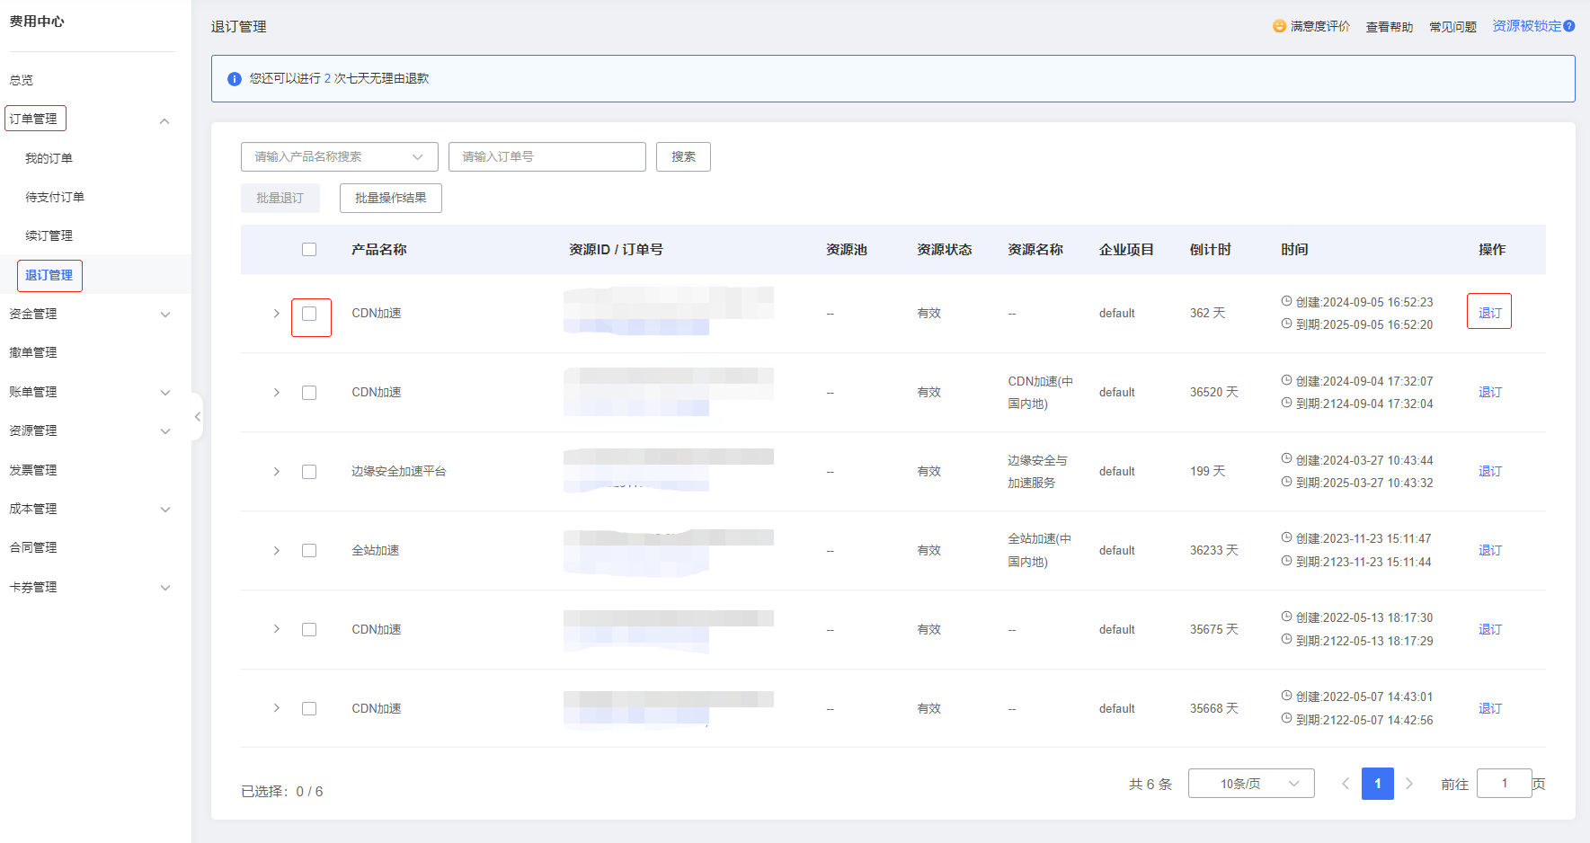Expand the 卡券管理 sidebar menu
The height and width of the screenshot is (843, 1590).
[164, 588]
